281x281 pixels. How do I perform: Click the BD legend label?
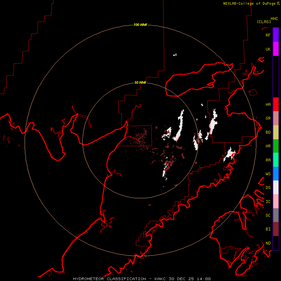pyautogui.click(x=268, y=132)
